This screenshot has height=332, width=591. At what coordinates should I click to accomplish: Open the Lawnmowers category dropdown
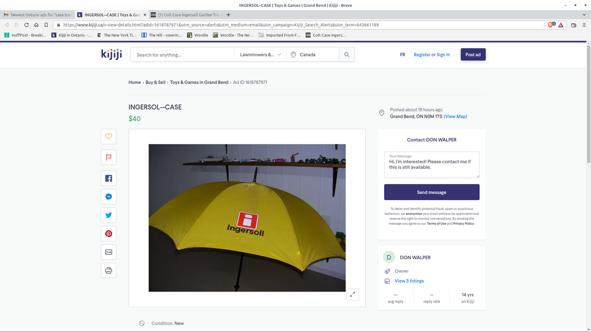click(x=260, y=55)
